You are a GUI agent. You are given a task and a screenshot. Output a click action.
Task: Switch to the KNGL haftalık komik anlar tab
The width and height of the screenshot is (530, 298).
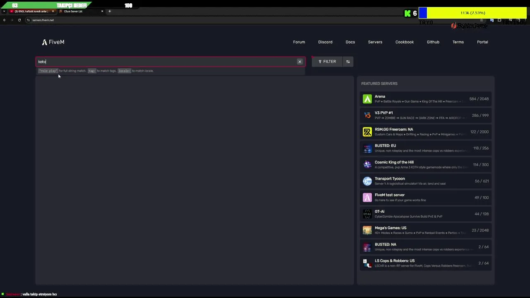pyautogui.click(x=32, y=11)
